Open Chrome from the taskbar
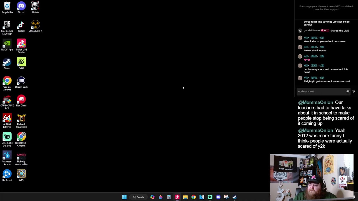 point(194,197)
